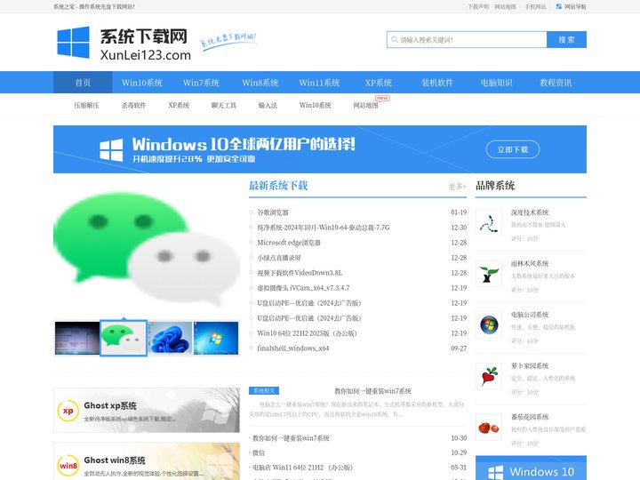Select the Windows 7 desktop thumbnail

[216, 338]
